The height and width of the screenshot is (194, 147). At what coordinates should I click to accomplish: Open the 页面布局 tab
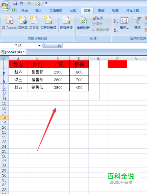click(x=56, y=11)
